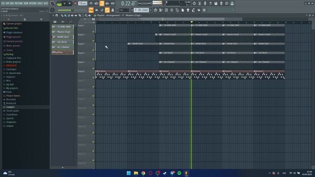Screen dimensions: 315x177
Task: Open the VIEW menu
Action: coord(26,3)
